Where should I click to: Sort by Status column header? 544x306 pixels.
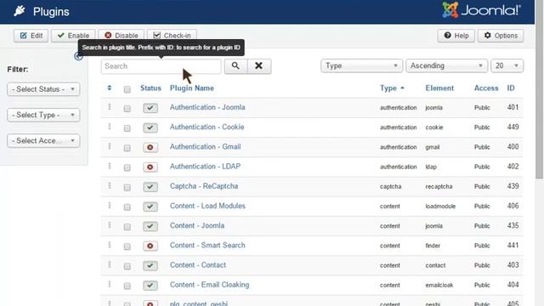tap(150, 88)
